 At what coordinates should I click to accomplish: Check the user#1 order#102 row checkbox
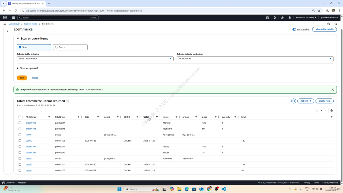(x=20, y=170)
